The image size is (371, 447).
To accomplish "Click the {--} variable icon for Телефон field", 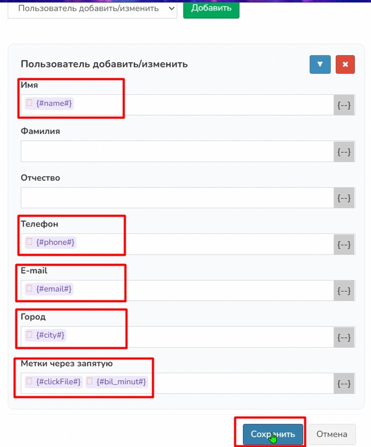I will point(344,244).
